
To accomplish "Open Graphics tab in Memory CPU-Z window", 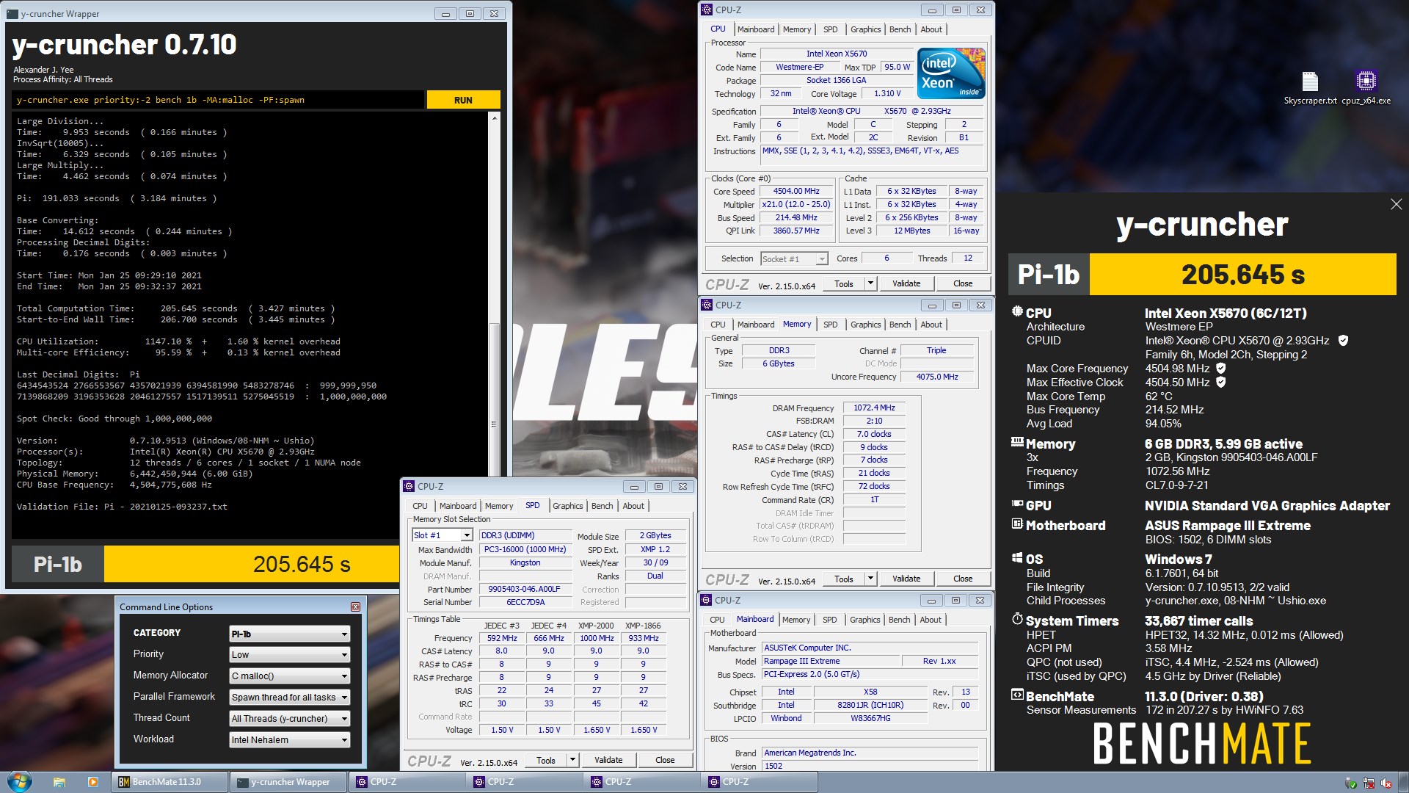I will [x=865, y=325].
